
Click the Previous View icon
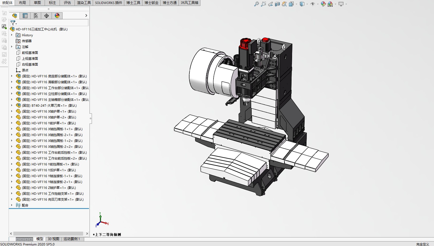[270, 4]
